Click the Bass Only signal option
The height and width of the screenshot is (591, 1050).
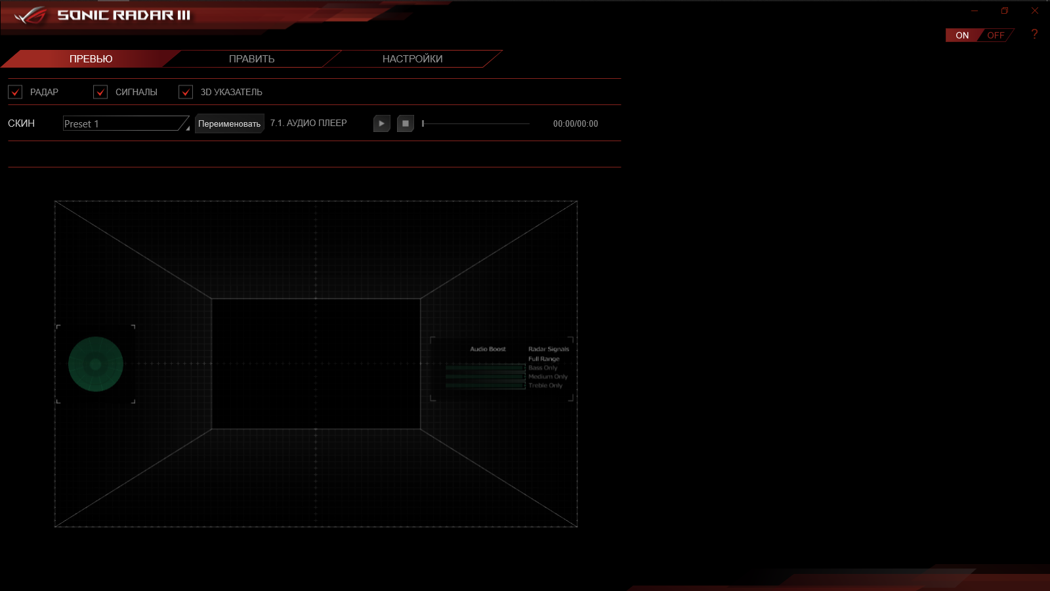pos(543,368)
